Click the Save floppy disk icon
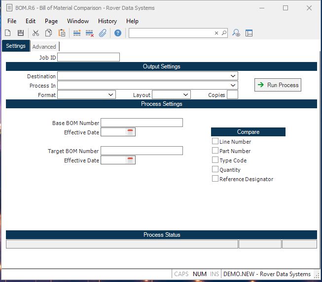The image size is (322, 282). [21, 33]
